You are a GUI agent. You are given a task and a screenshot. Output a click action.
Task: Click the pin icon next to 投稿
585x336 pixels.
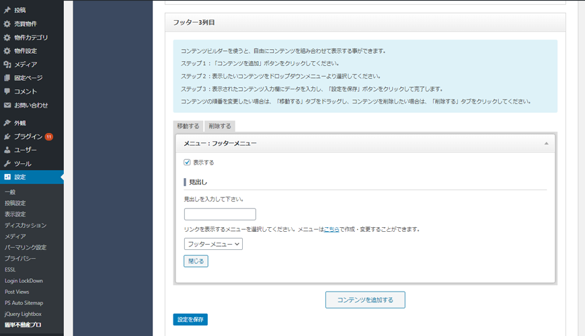click(x=7, y=11)
